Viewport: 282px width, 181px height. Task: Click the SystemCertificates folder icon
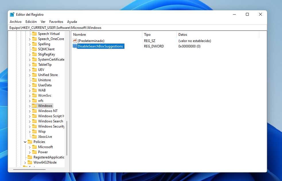click(x=34, y=59)
